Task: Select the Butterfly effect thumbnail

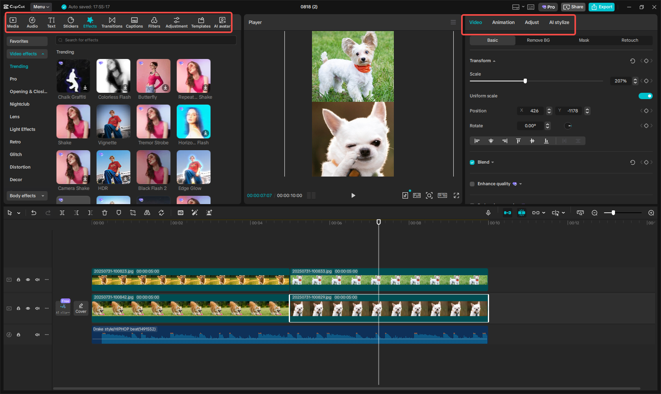Action: click(153, 75)
